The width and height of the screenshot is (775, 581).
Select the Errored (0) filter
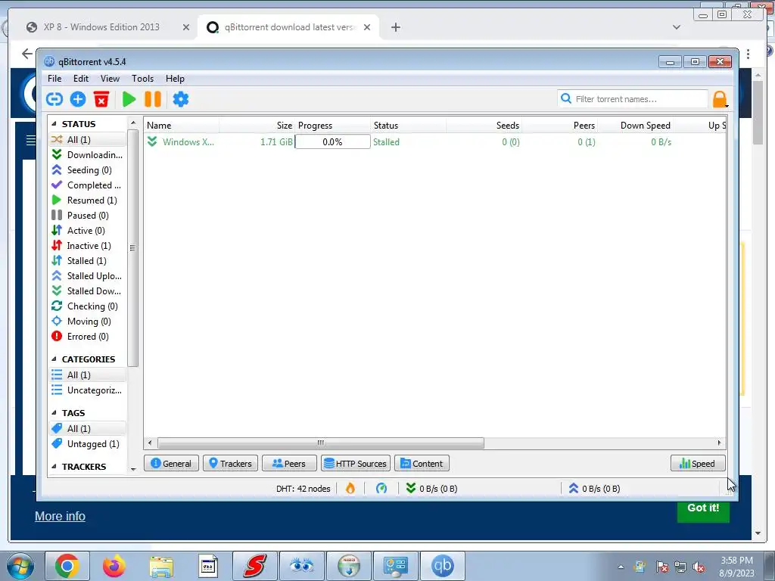point(88,337)
